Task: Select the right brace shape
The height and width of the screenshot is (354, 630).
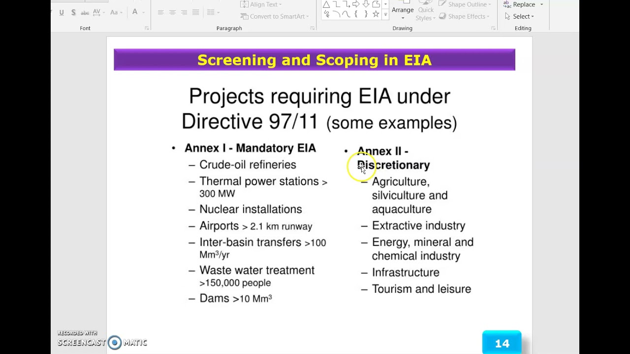Action: (366, 14)
